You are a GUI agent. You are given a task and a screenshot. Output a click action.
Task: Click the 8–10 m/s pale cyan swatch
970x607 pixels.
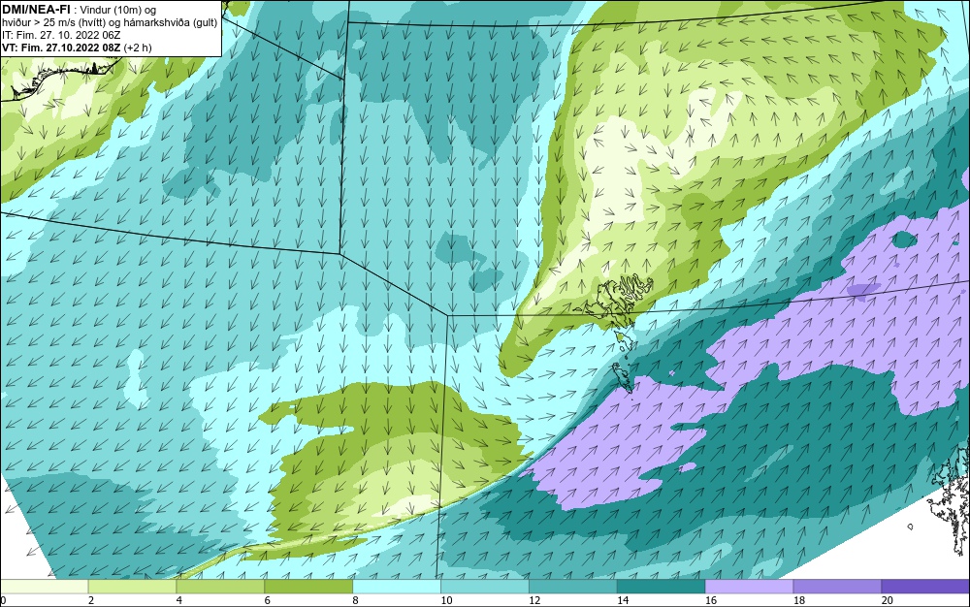(397, 586)
